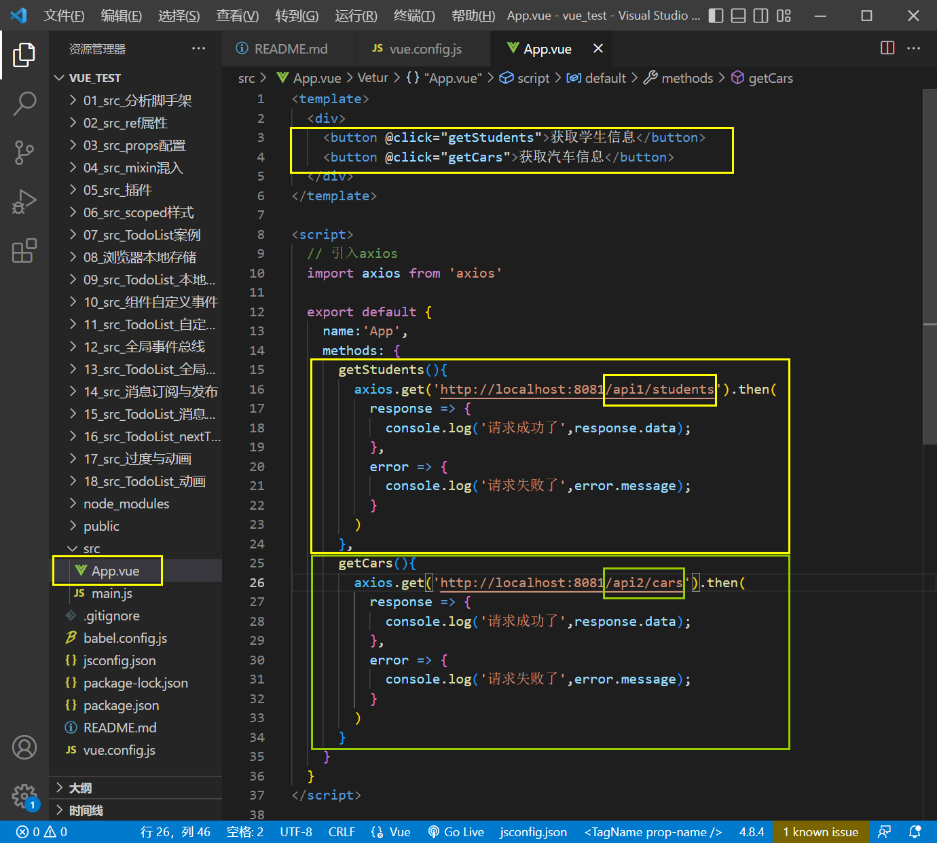Screen dimensions: 937x843
Task: Open the Extensions view icon
Action: 24,250
